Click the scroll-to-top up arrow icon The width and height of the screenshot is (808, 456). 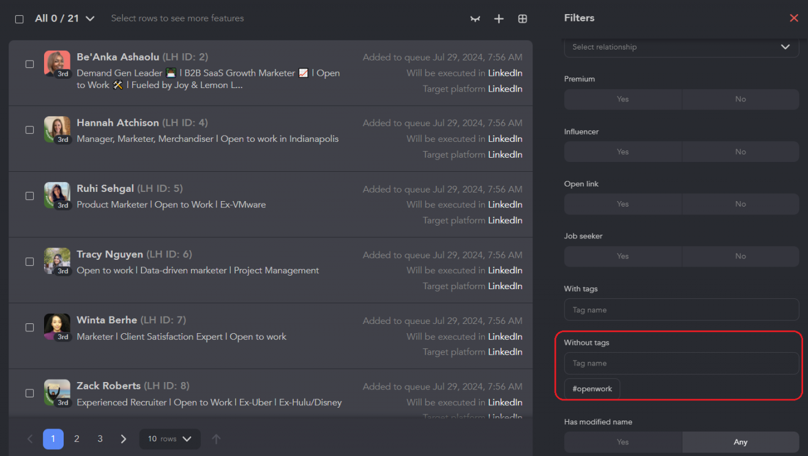216,439
